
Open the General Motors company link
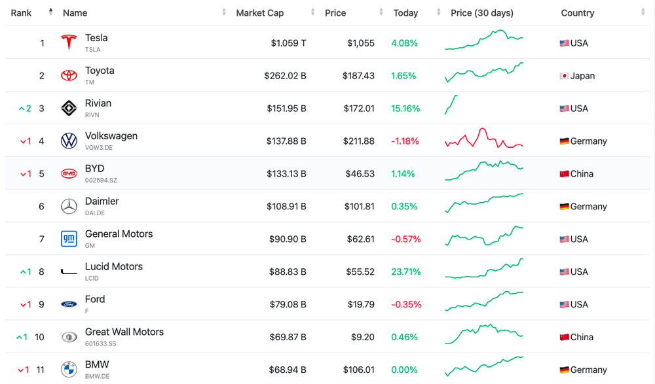pyautogui.click(x=119, y=234)
